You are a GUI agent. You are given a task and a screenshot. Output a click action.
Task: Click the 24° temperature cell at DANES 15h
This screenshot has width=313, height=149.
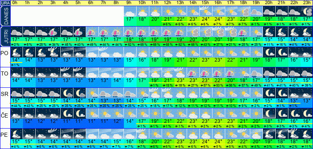point(206,20)
